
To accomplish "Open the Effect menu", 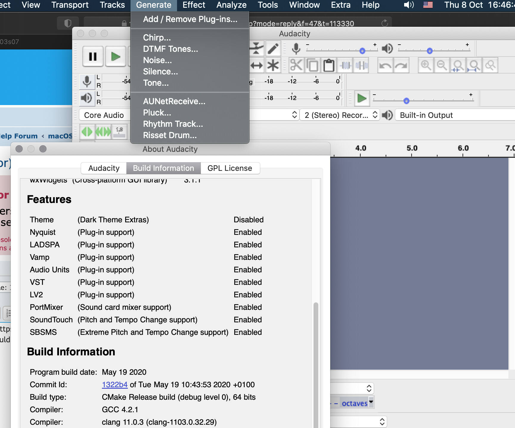I will [x=194, y=5].
